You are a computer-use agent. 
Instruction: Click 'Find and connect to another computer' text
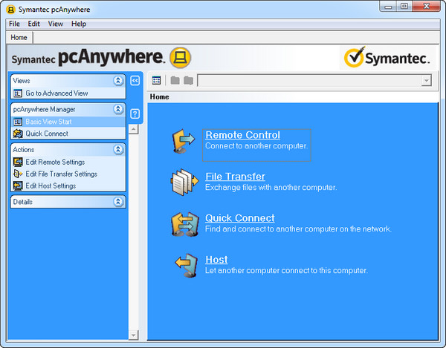click(298, 229)
